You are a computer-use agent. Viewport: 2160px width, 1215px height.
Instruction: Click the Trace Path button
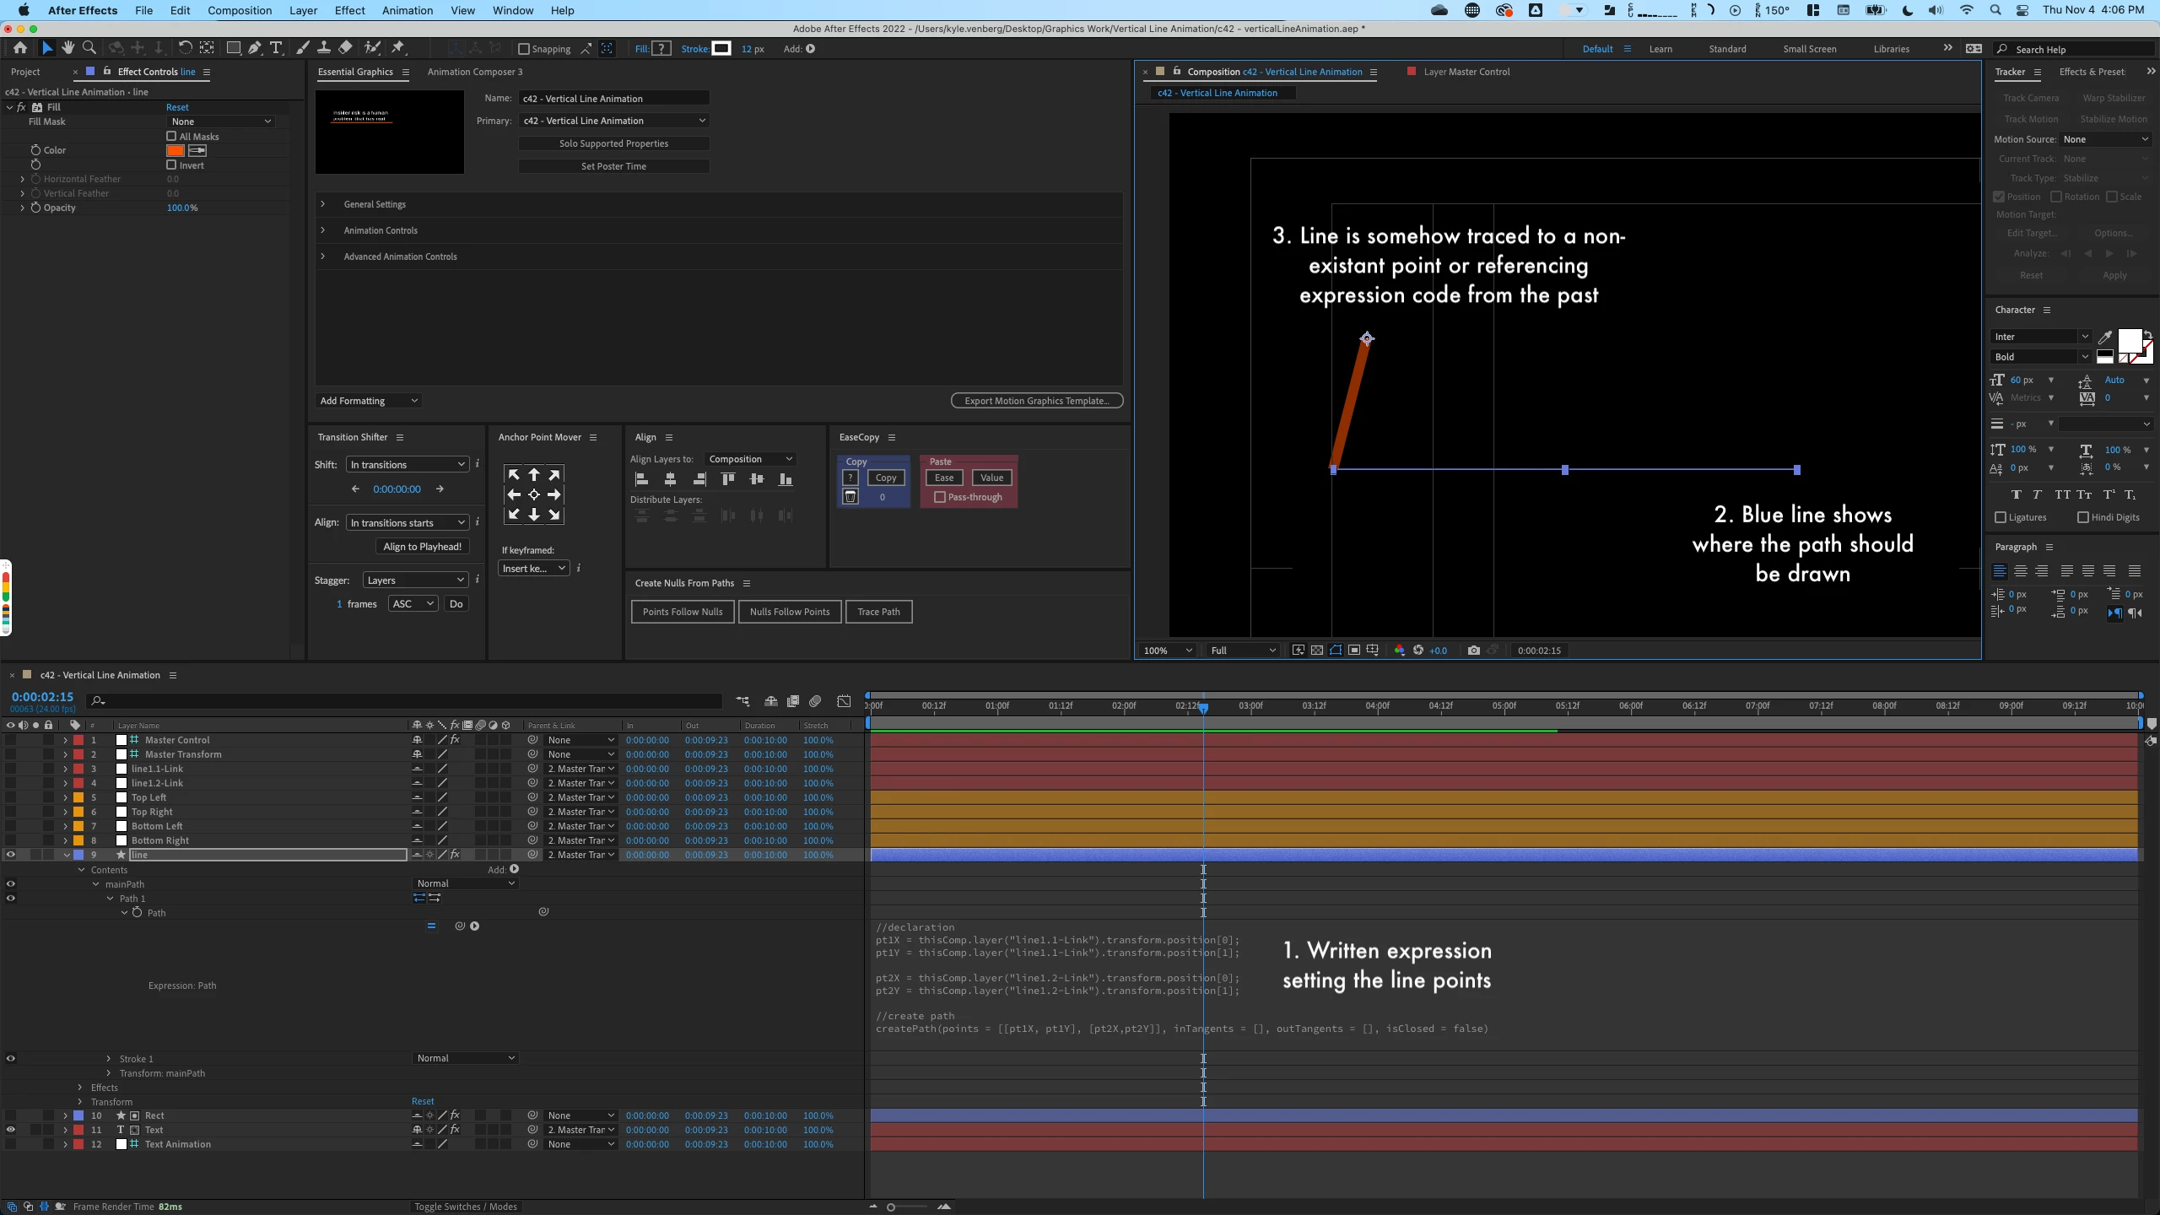point(878,612)
